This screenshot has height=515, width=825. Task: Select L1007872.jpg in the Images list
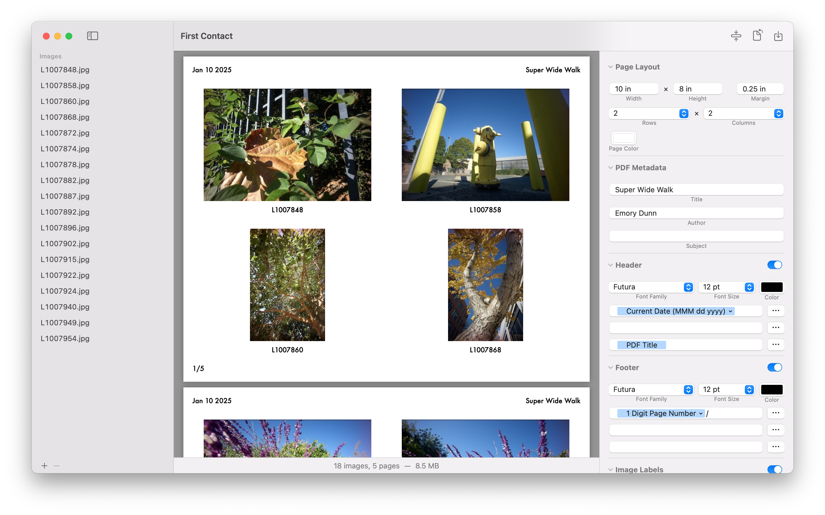(65, 133)
